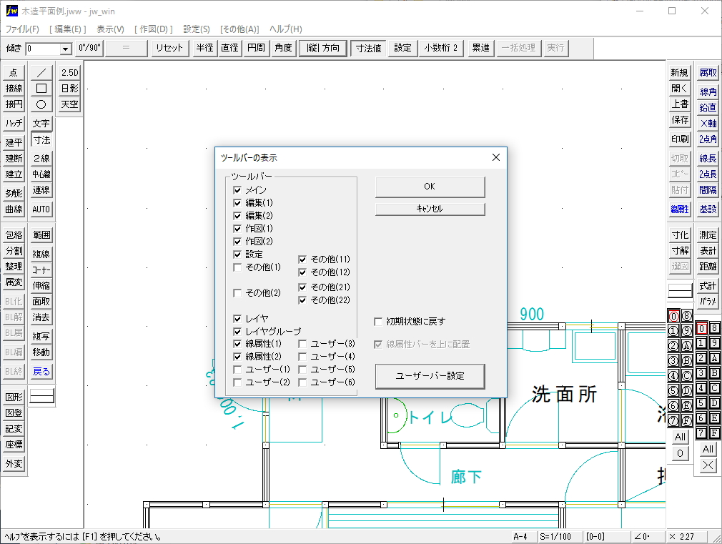Select the line drawing tool icon
The image size is (722, 544).
point(41,72)
